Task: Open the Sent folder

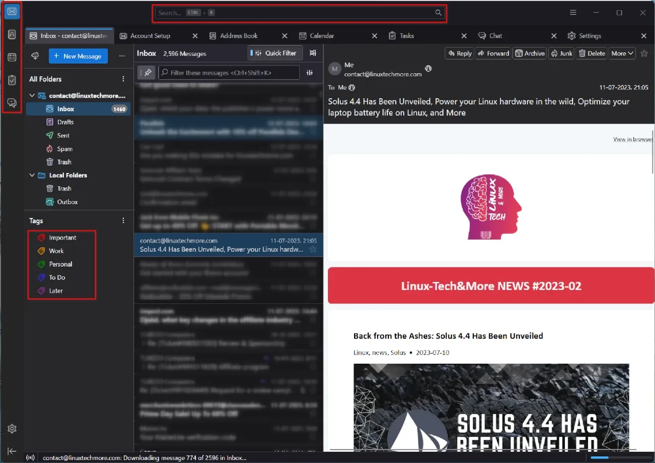Action: pos(78,136)
